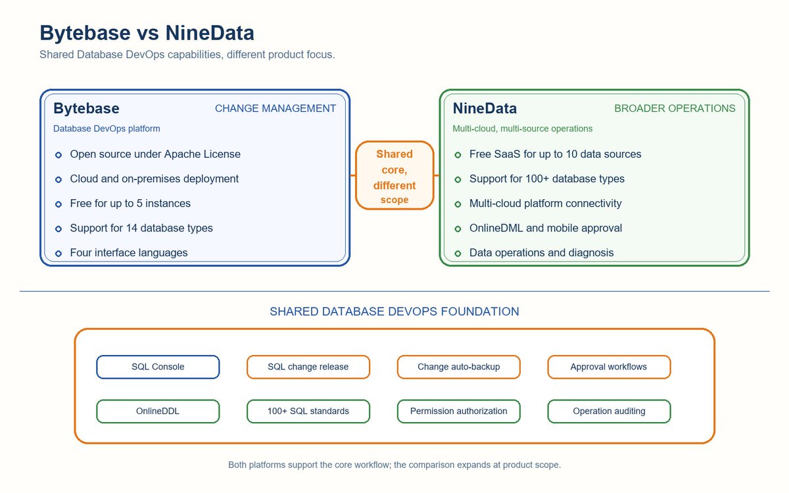789x493 pixels.
Task: Click the bullet beside 'Free for up to 5 instances'
Action: tap(58, 204)
